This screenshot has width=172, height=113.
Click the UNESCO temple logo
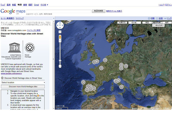coord(14,47)
